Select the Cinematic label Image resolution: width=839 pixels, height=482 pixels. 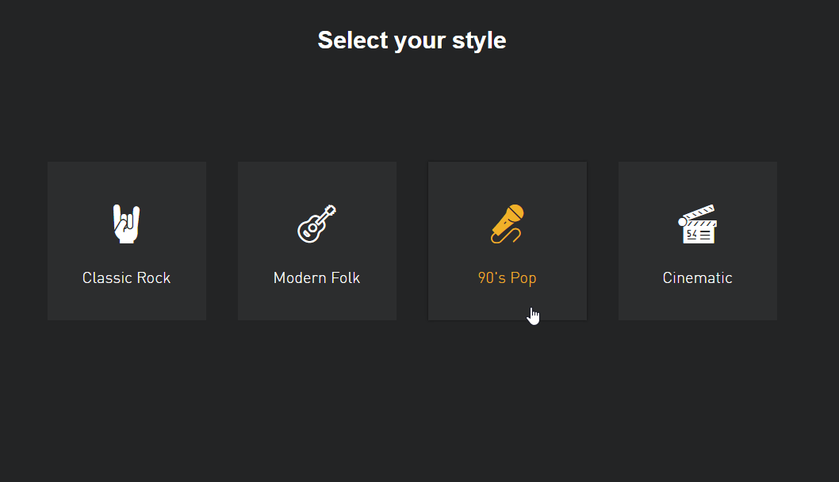[697, 277]
